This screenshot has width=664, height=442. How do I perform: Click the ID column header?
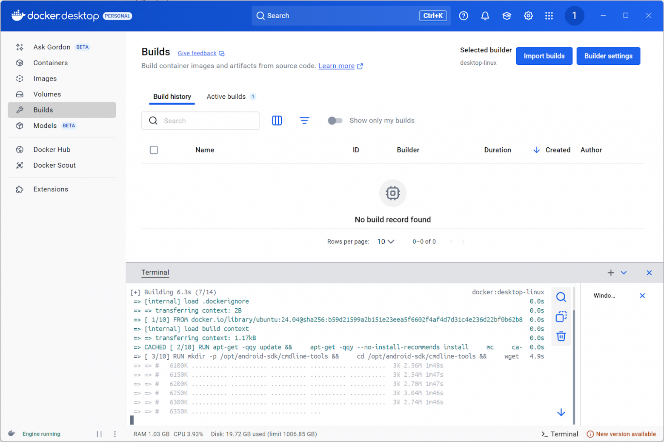tap(356, 150)
